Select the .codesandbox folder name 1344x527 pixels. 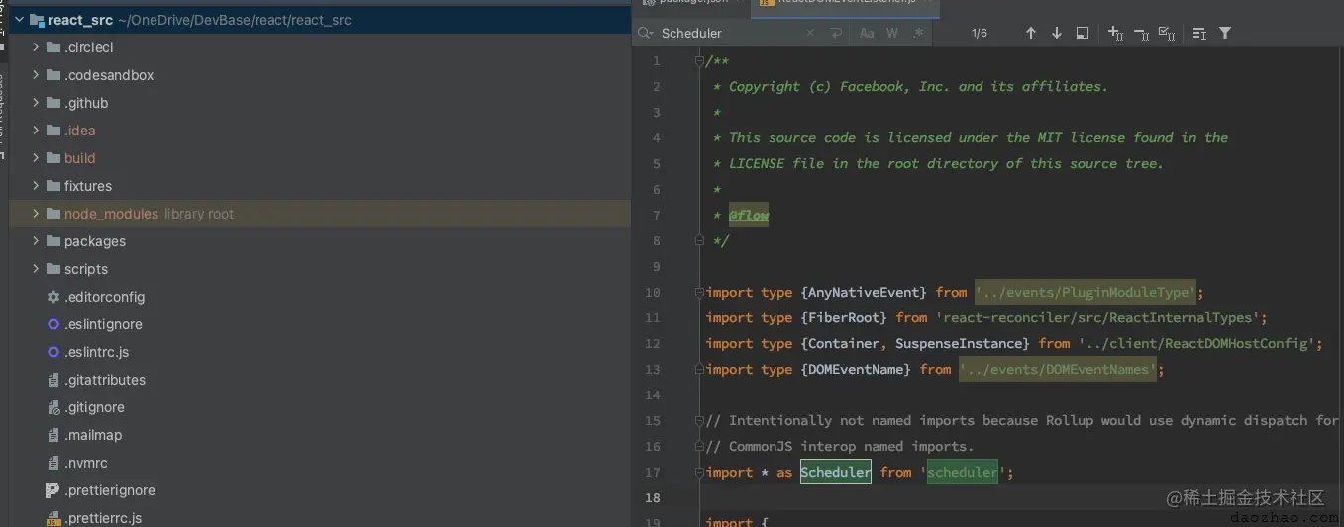point(109,75)
